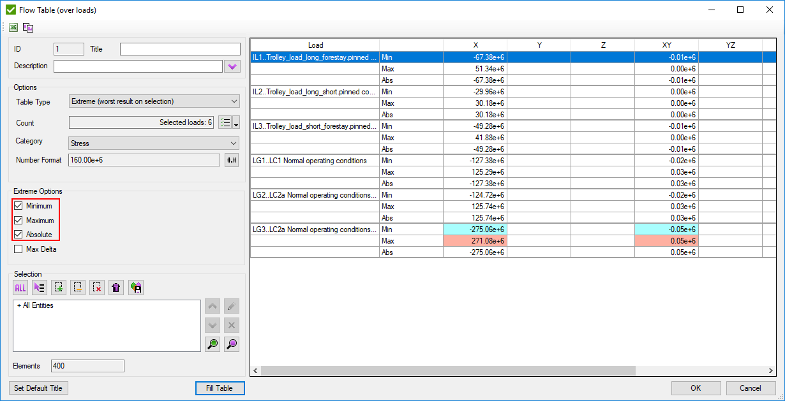Open the Table Type dropdown

[x=154, y=101]
